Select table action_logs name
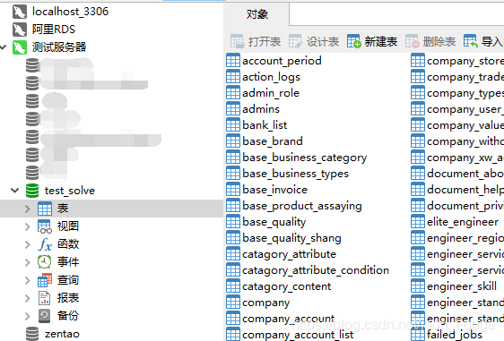The image size is (504, 341). [x=271, y=77]
